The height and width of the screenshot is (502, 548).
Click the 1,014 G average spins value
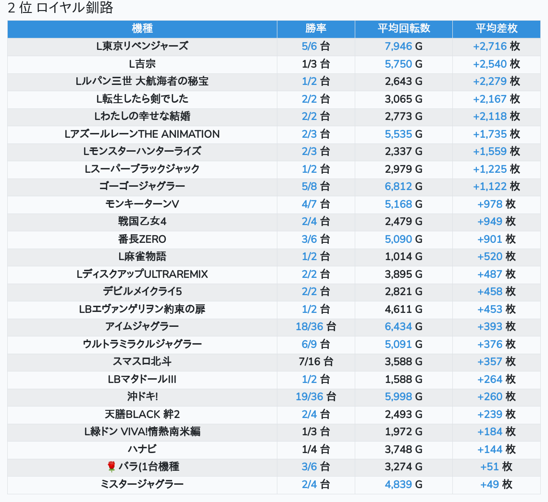pyautogui.click(x=404, y=257)
